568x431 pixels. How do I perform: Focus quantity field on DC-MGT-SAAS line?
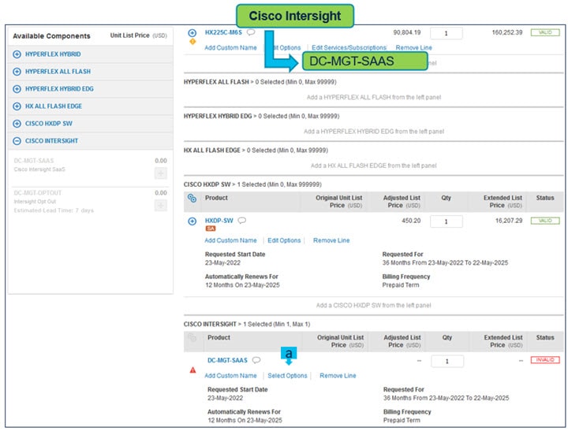446,361
